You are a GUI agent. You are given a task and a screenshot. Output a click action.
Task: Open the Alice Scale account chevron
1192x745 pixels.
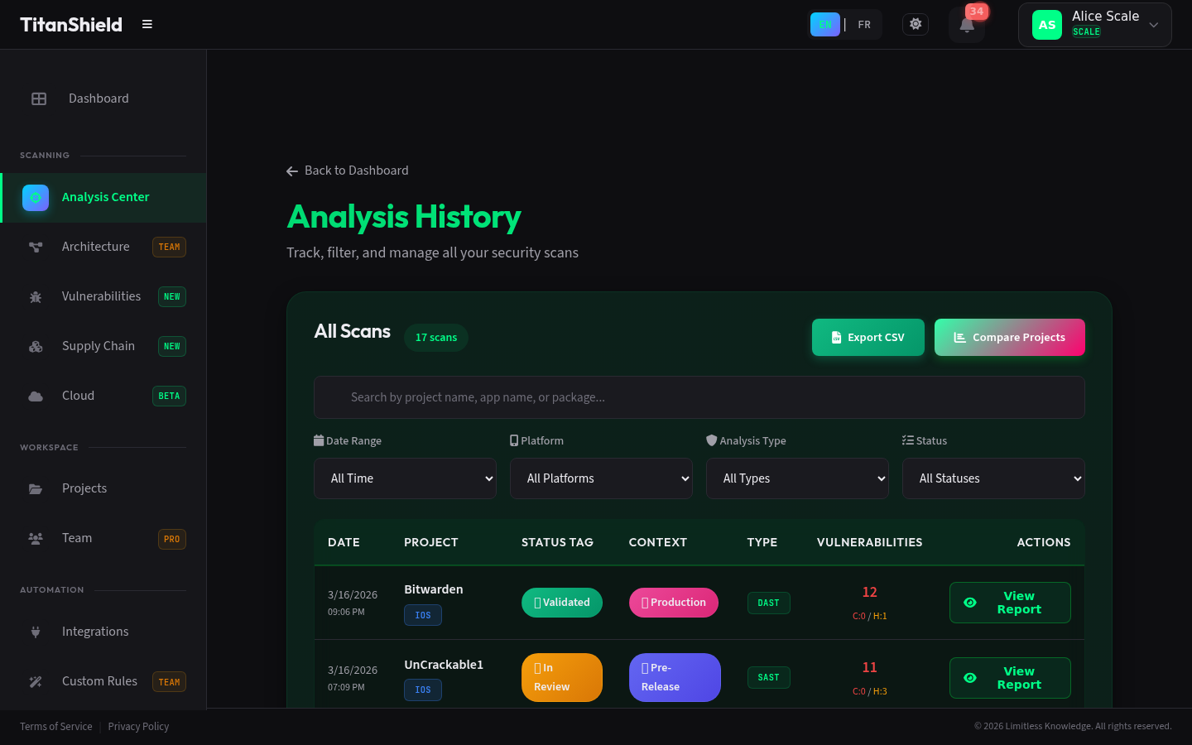point(1153,25)
